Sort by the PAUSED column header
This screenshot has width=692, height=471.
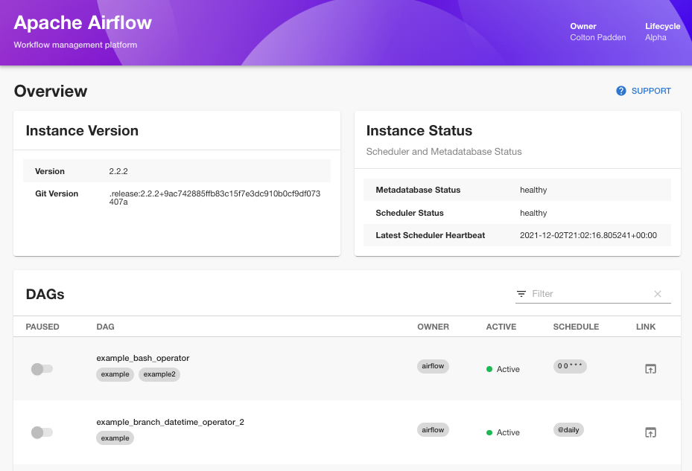point(42,327)
